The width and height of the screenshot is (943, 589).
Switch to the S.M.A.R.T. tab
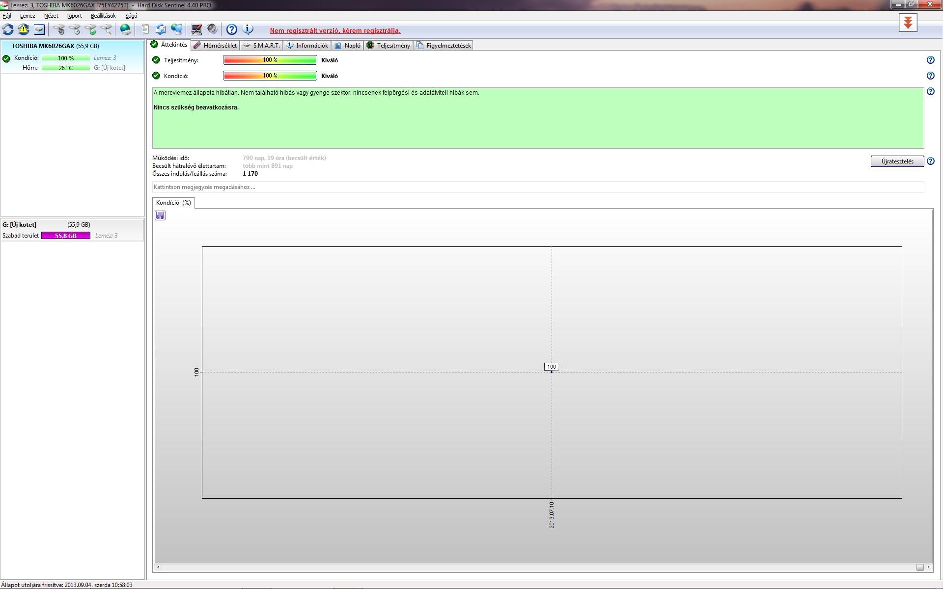tap(262, 45)
